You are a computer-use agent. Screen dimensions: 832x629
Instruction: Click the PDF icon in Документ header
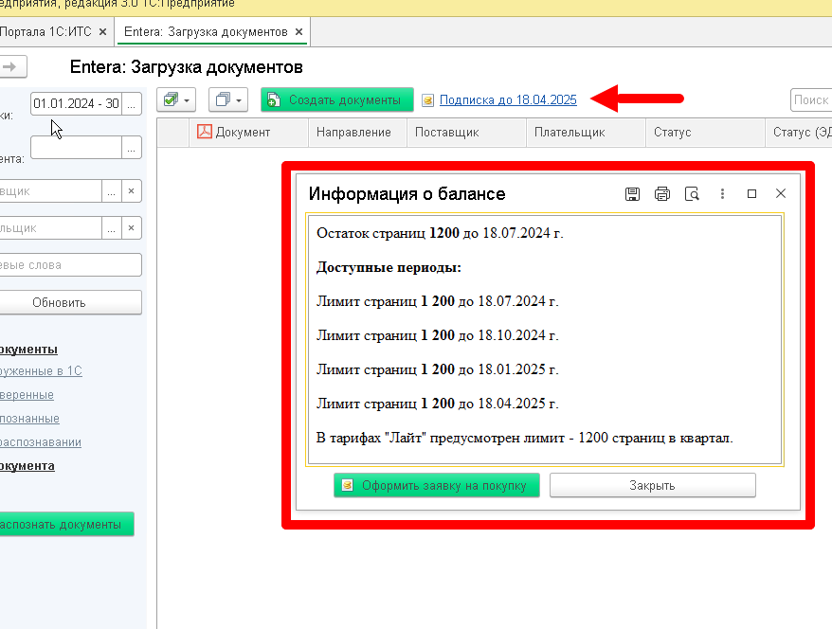[205, 132]
